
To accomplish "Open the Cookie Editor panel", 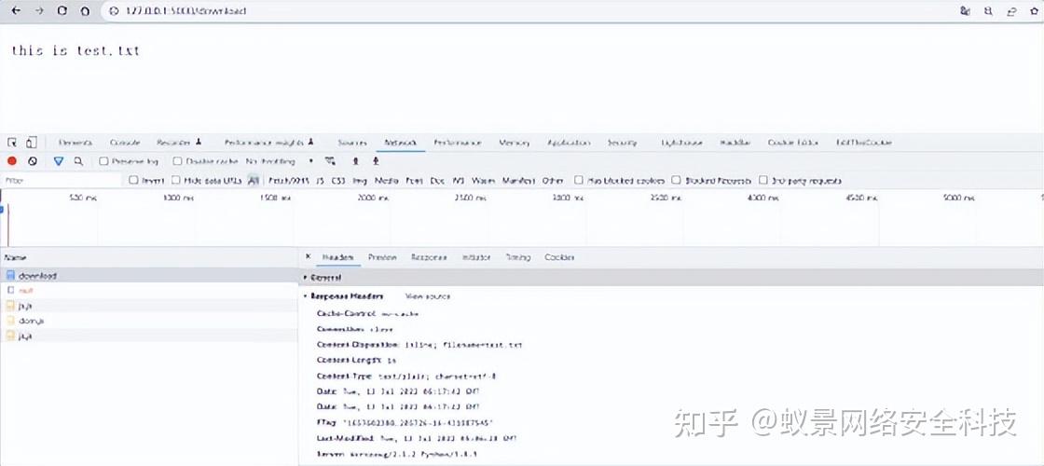I will click(792, 143).
